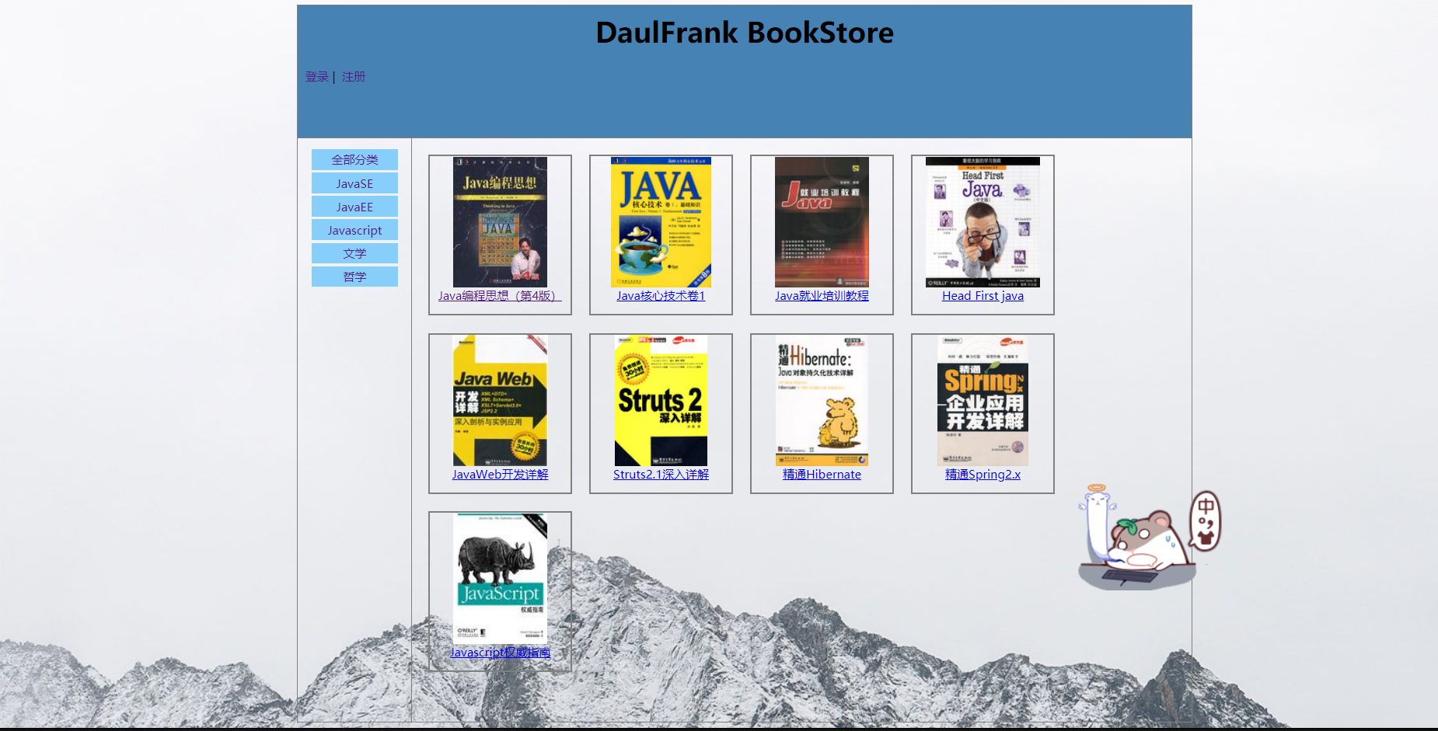Screen dimensions: 1438x731
Task: Click the 精通Spring book cover
Action: (x=983, y=401)
